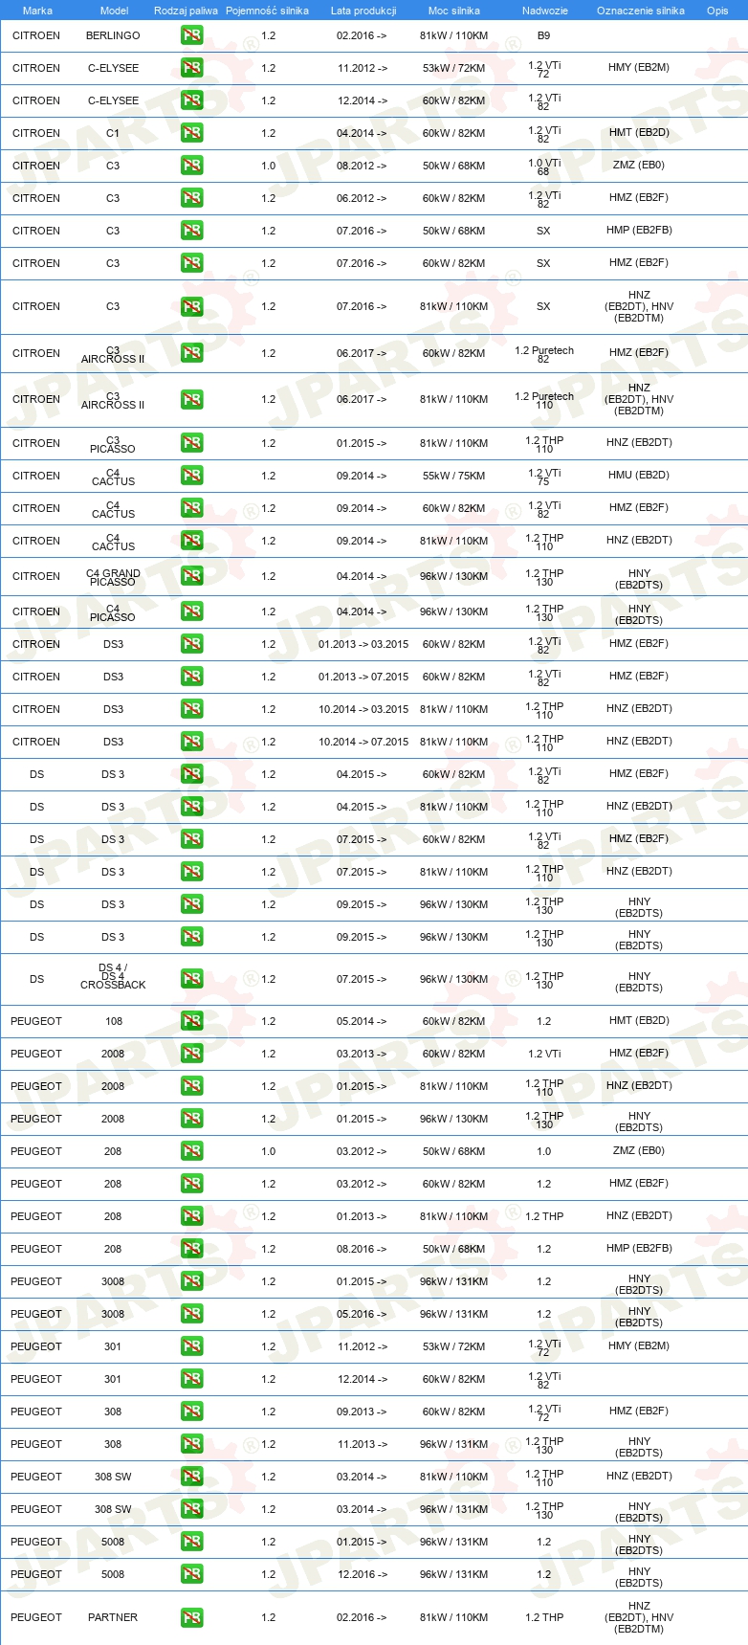748x1645 pixels.
Task: Select the 11.2013 -> production date cell
Action: pyautogui.click(x=362, y=1444)
